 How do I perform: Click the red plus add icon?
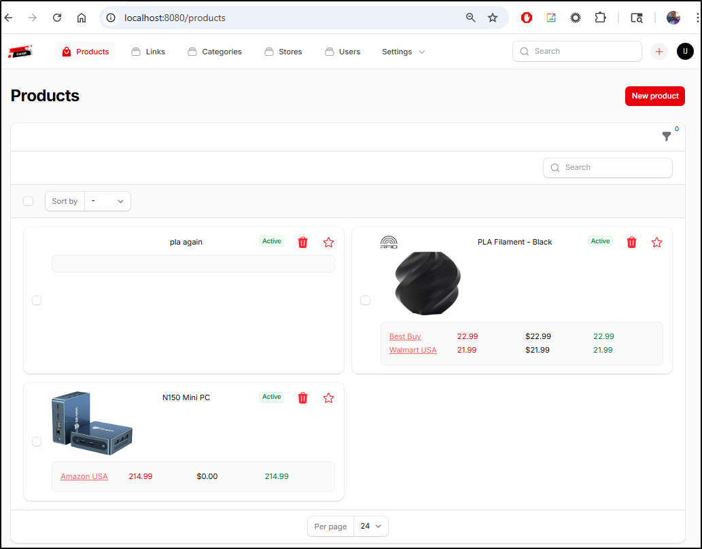point(659,52)
